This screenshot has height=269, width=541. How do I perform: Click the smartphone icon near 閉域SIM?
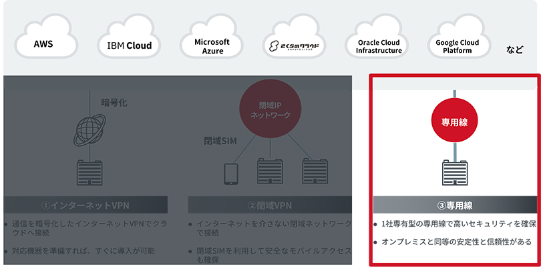pyautogui.click(x=231, y=174)
